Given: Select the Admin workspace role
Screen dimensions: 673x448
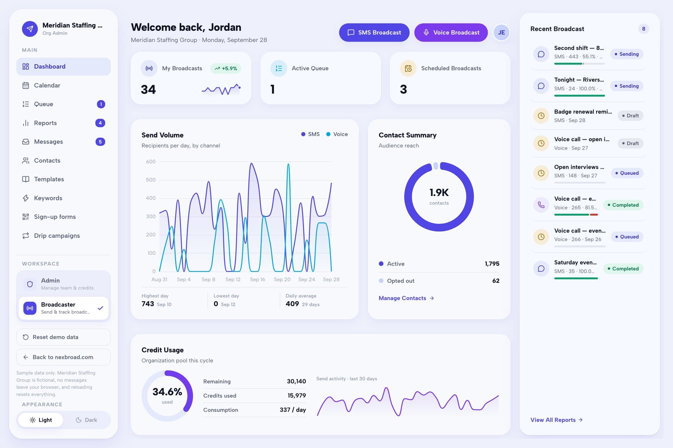Looking at the screenshot, I should pos(63,284).
